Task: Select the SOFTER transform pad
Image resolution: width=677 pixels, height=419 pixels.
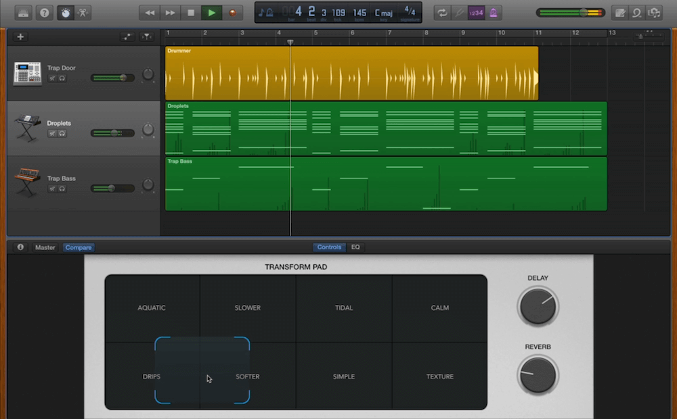Action: (247, 376)
